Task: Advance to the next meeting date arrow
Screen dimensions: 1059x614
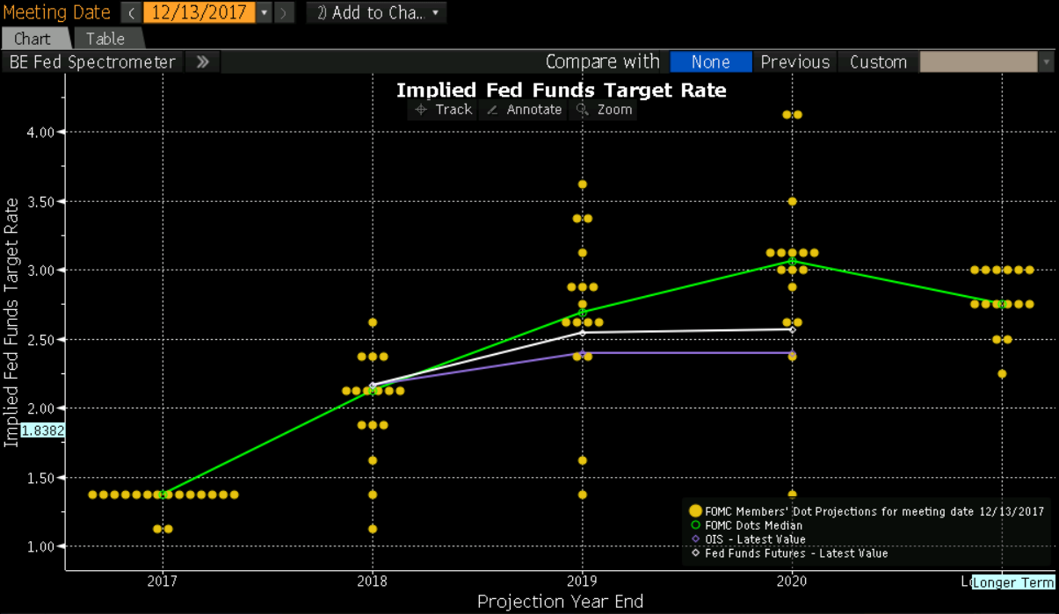Action: [x=284, y=13]
